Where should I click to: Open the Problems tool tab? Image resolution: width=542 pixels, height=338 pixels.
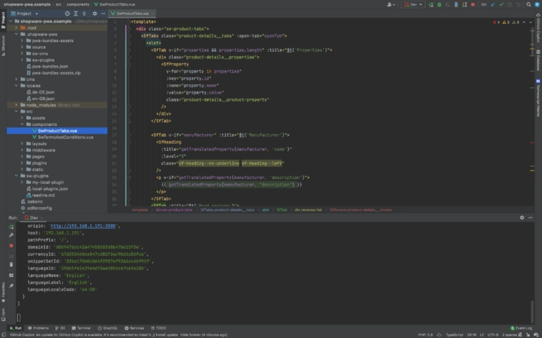(38, 328)
